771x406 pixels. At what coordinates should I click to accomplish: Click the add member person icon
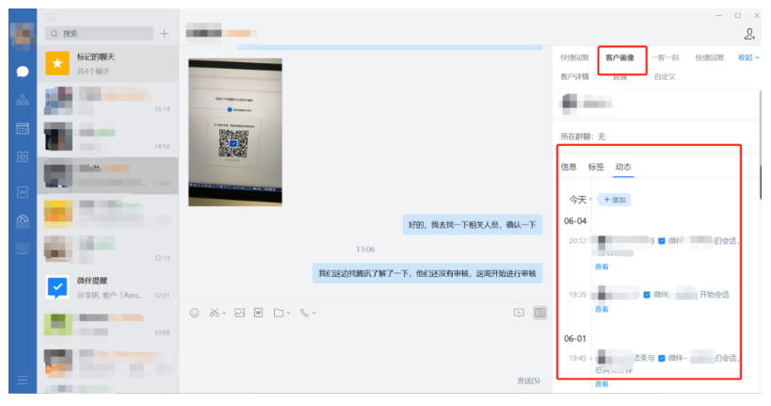pos(749,34)
